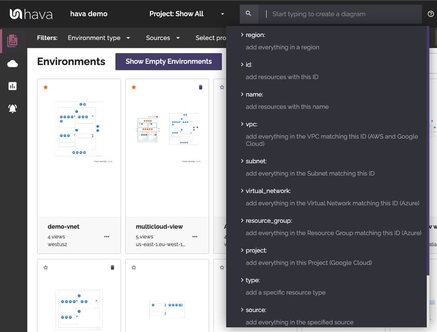The width and height of the screenshot is (437, 332).
Task: Choose the resource_group: search suggestion
Action: (x=269, y=221)
